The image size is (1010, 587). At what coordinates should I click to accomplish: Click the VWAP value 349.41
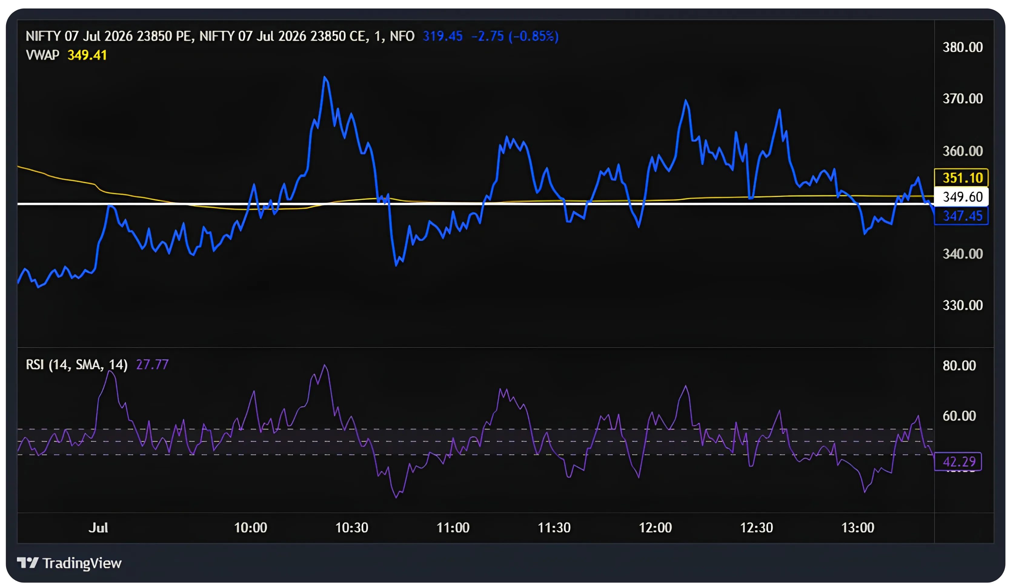[87, 55]
